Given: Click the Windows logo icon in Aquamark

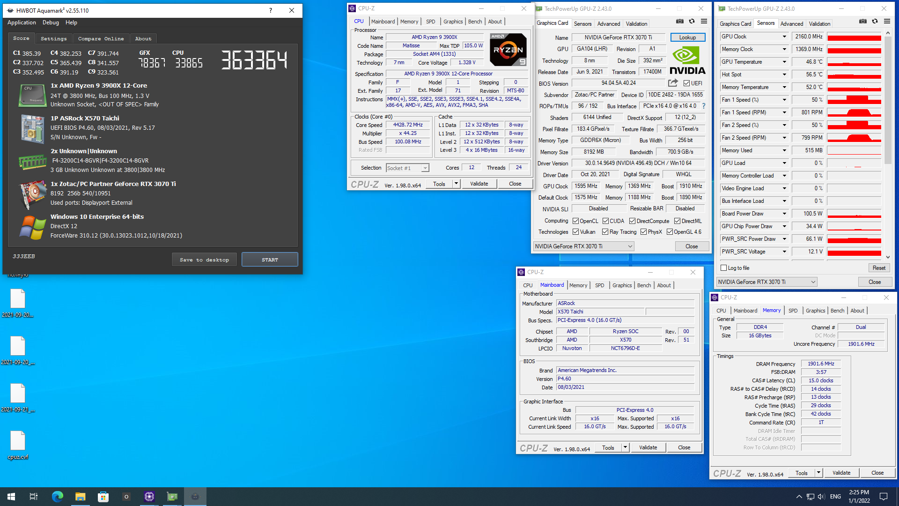Looking at the screenshot, I should click(x=32, y=227).
